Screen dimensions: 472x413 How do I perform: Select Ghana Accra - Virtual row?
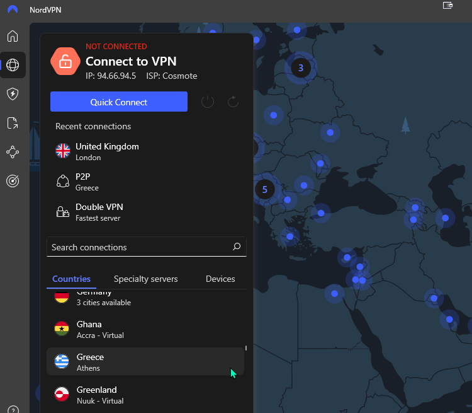click(x=145, y=329)
